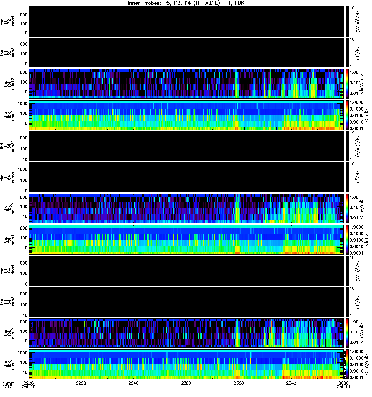Click the 'tha fff 32 scm3' y-axis label
This screenshot has height=397, width=372.
8,53
